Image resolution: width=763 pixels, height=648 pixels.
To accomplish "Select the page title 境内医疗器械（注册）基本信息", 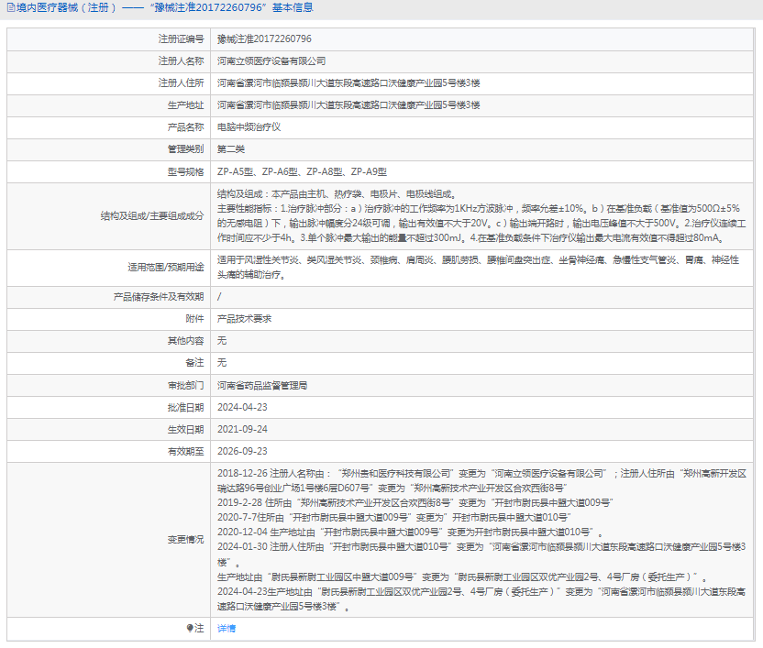I will coord(164,7).
